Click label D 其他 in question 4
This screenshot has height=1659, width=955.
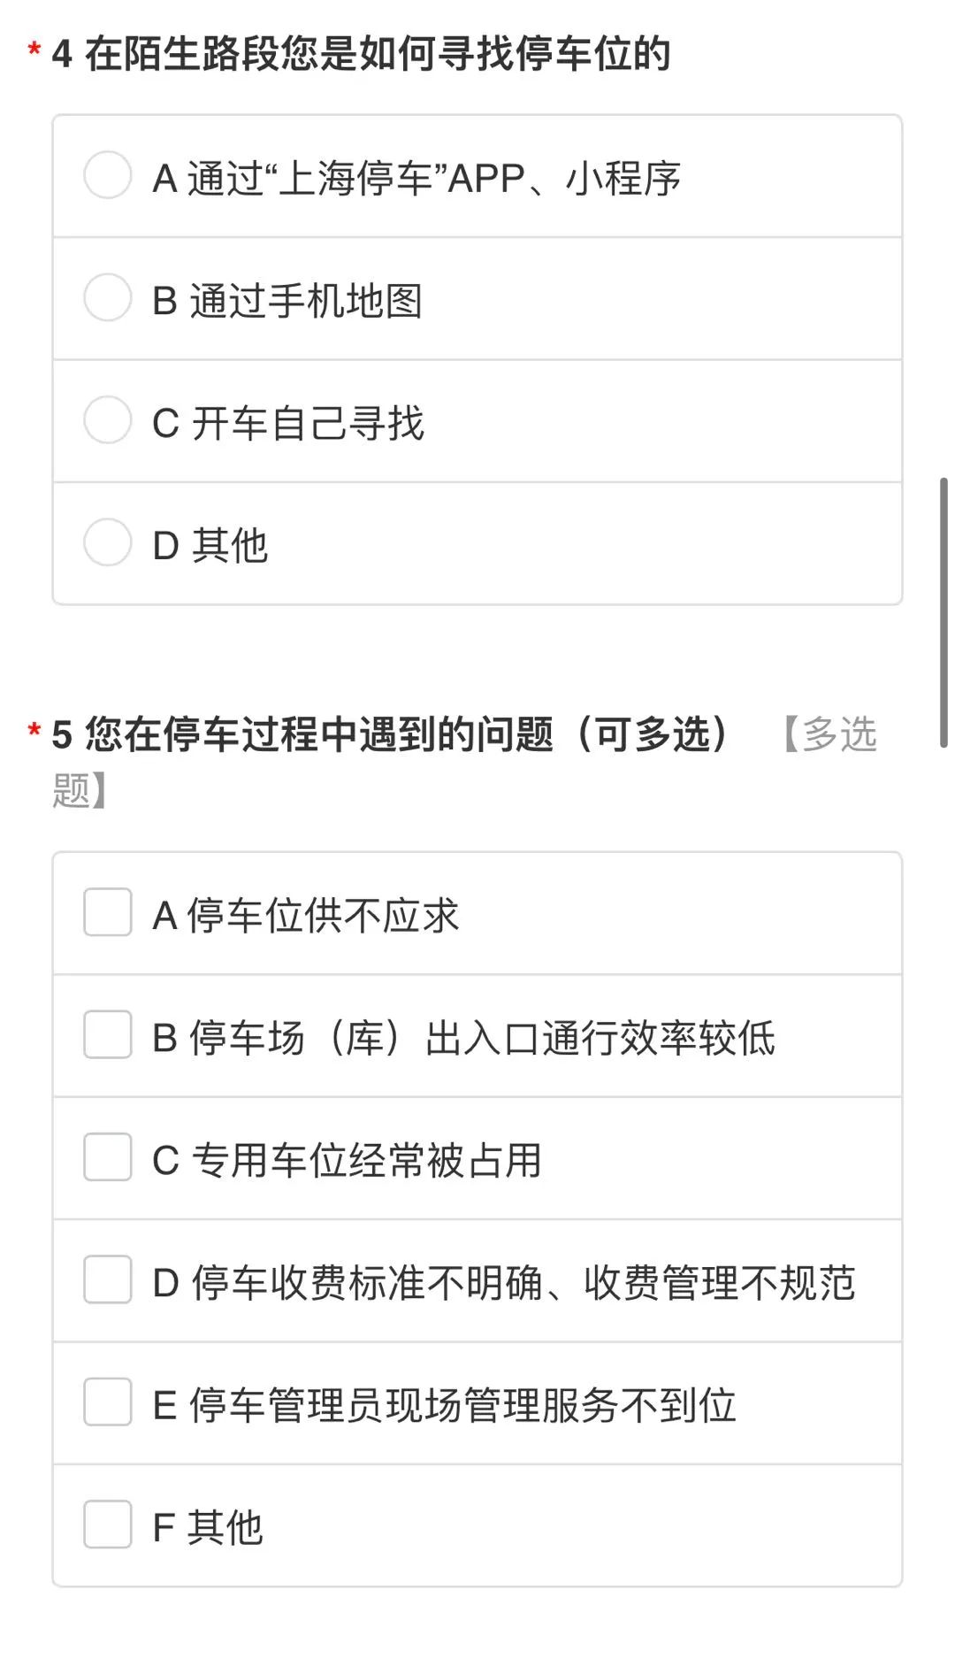210,545
